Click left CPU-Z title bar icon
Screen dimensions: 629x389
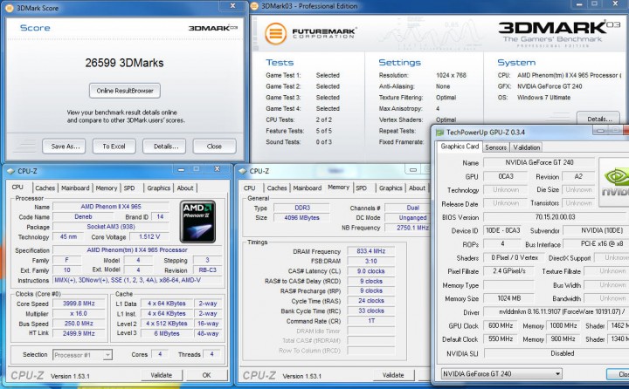[10, 171]
